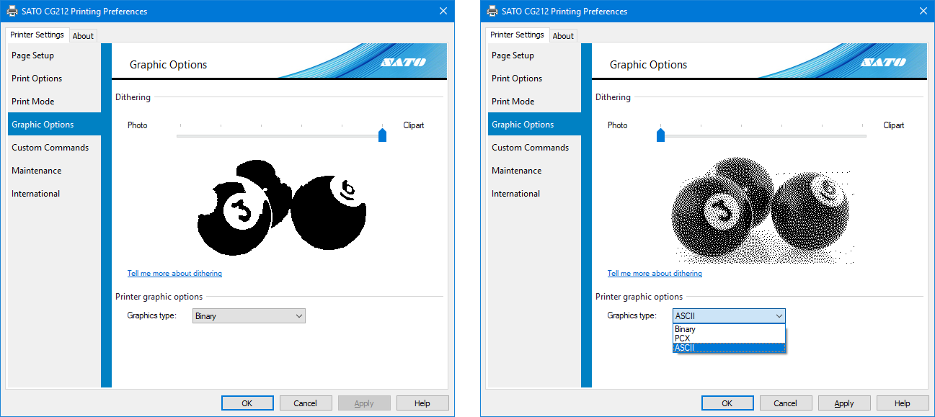Select Print Mode in the Binary window's sidebar
The image size is (935, 417).
point(54,102)
